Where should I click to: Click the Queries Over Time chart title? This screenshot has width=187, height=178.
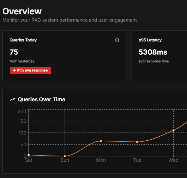(x=41, y=100)
